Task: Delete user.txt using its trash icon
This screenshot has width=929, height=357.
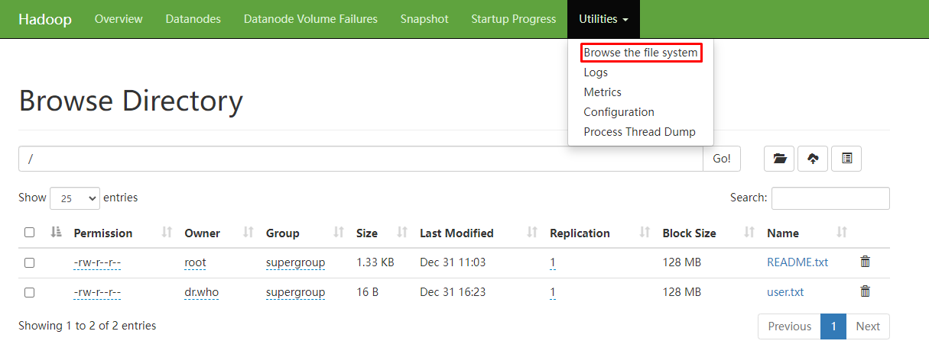Action: pyautogui.click(x=866, y=291)
